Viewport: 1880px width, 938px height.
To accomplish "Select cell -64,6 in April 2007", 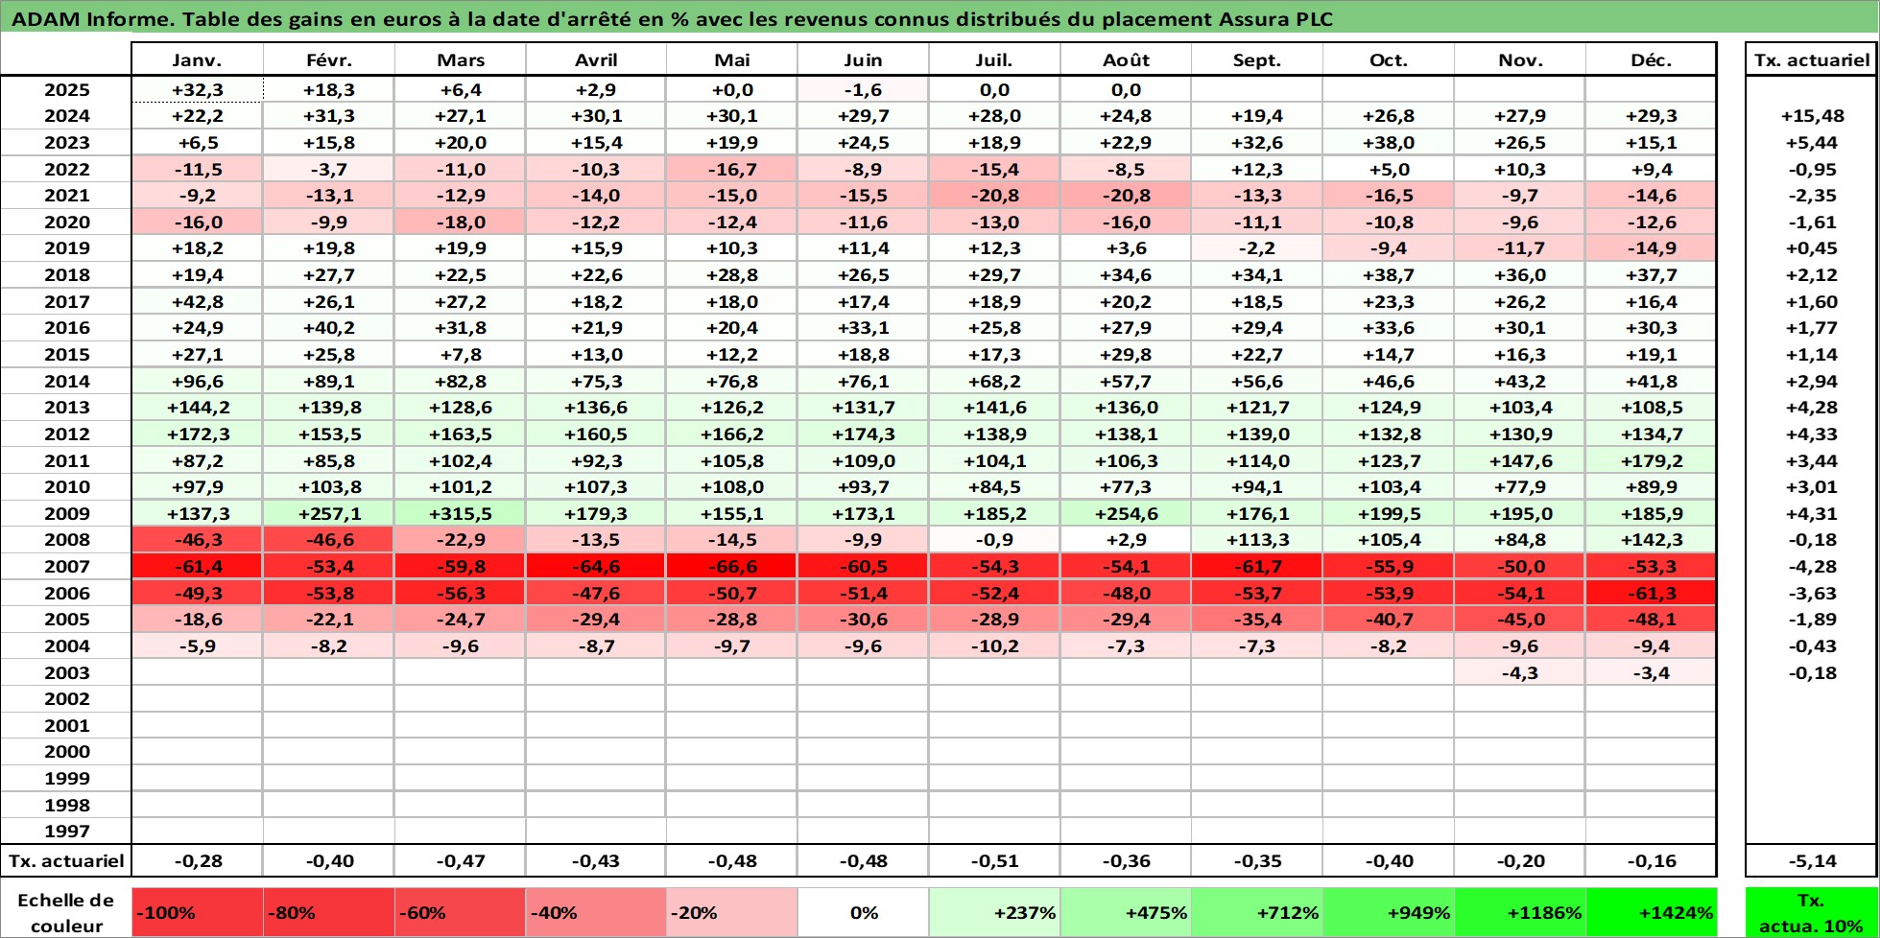I will point(596,566).
